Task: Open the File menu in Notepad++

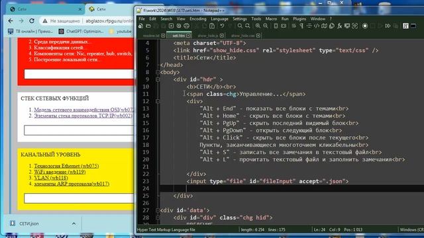Action: 142,19
